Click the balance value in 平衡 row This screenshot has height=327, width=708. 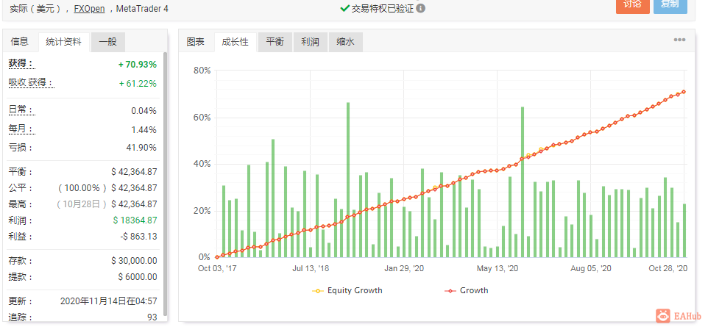point(134,172)
